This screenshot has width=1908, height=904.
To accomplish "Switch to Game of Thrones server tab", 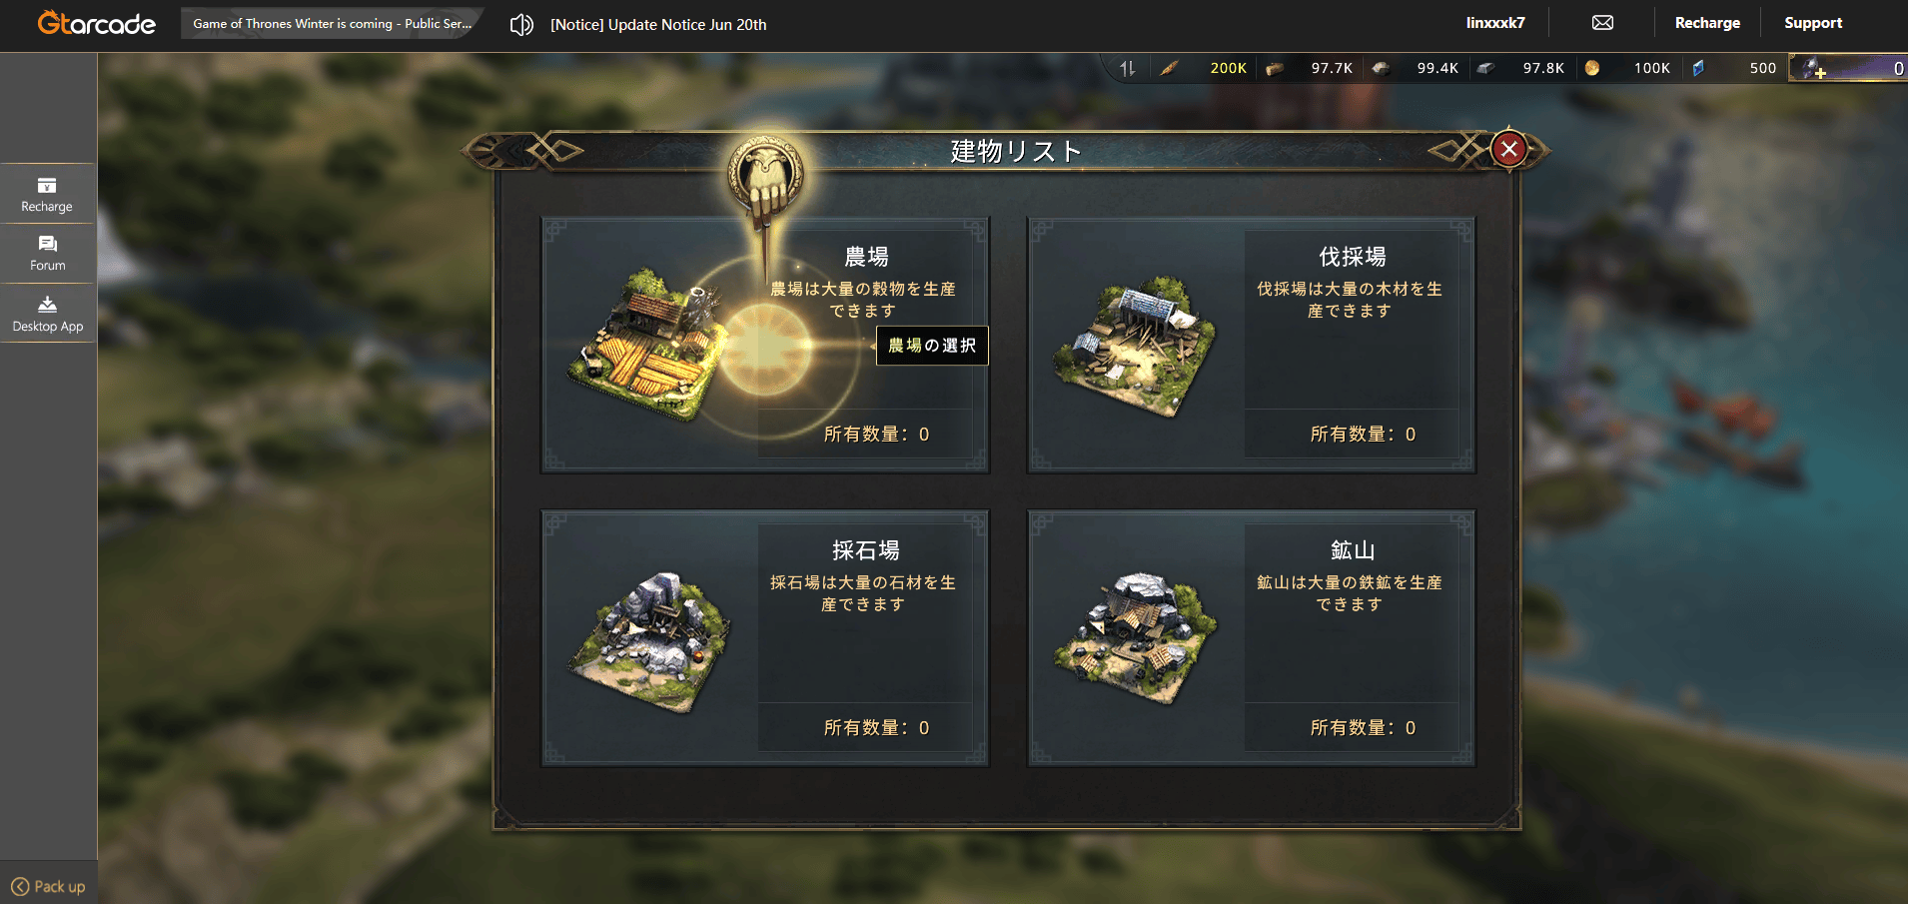I will tap(332, 23).
